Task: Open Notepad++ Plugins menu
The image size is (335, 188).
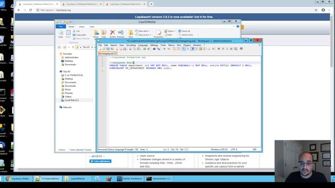Action: [187, 45]
